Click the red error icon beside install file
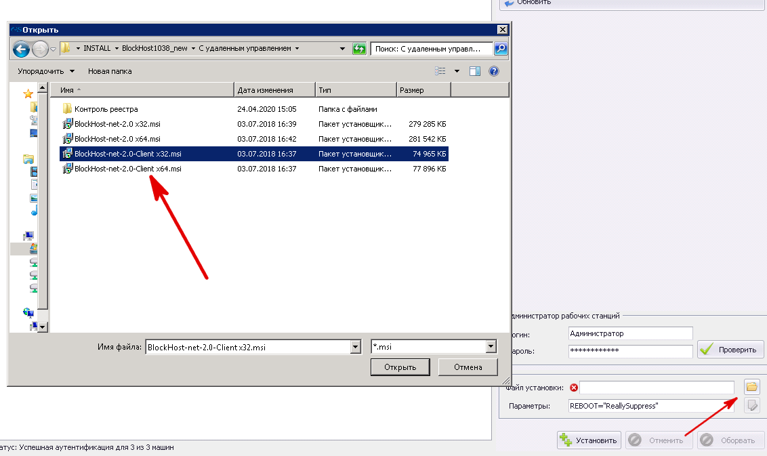 (x=574, y=388)
